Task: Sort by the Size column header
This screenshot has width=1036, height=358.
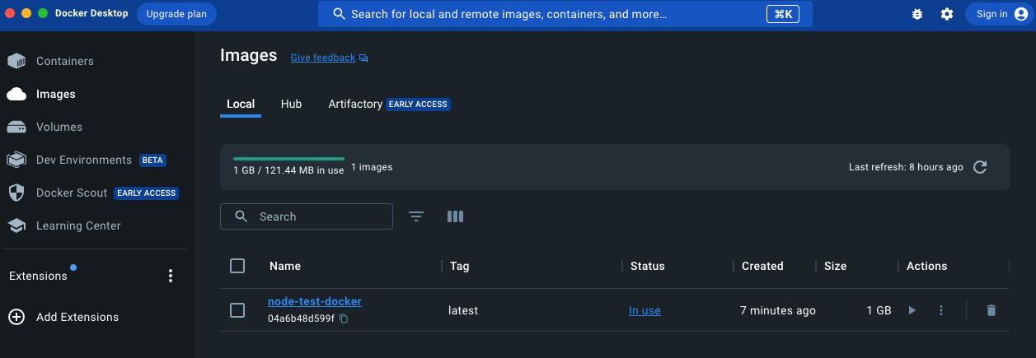Action: [x=835, y=266]
